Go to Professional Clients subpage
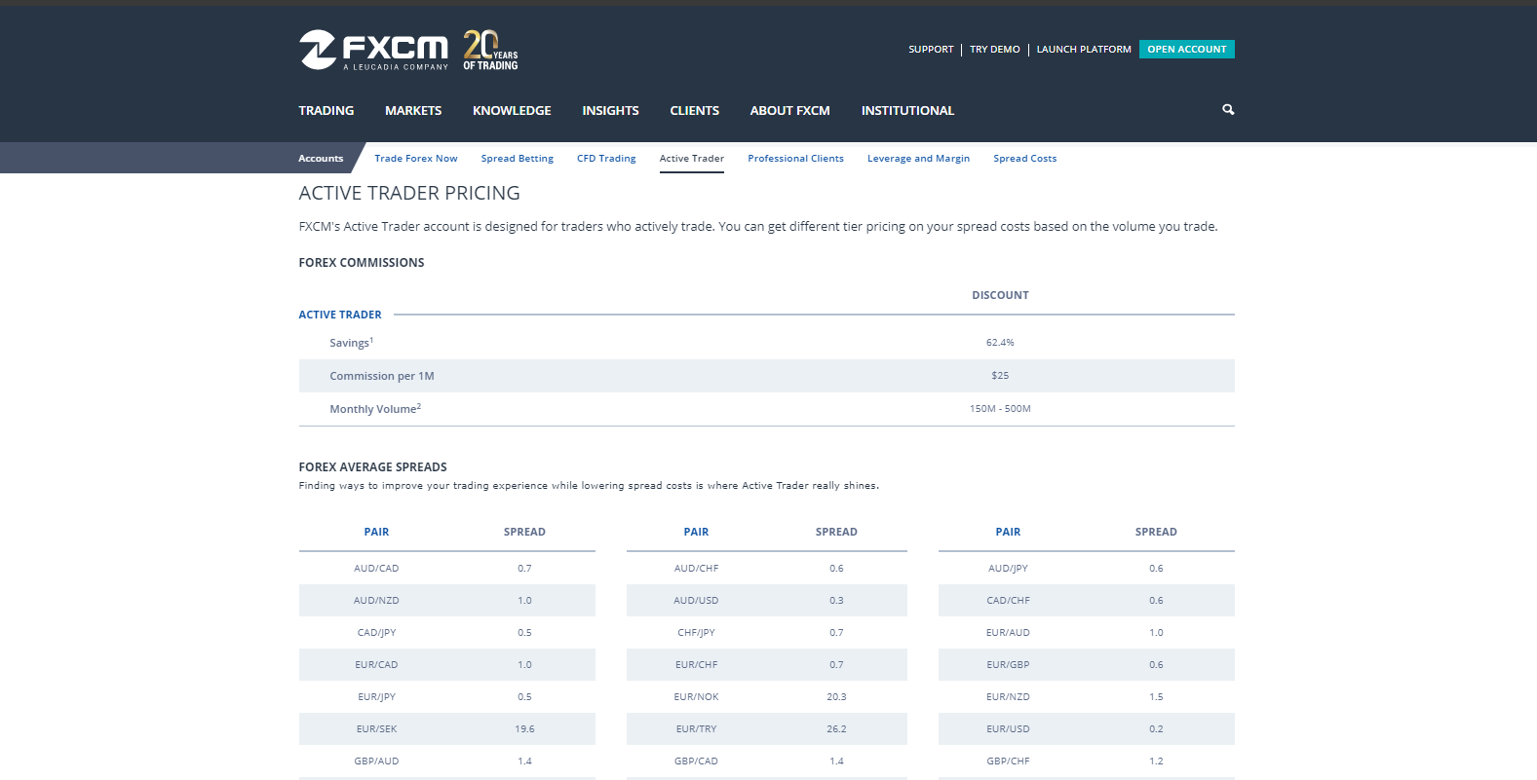 coord(796,159)
